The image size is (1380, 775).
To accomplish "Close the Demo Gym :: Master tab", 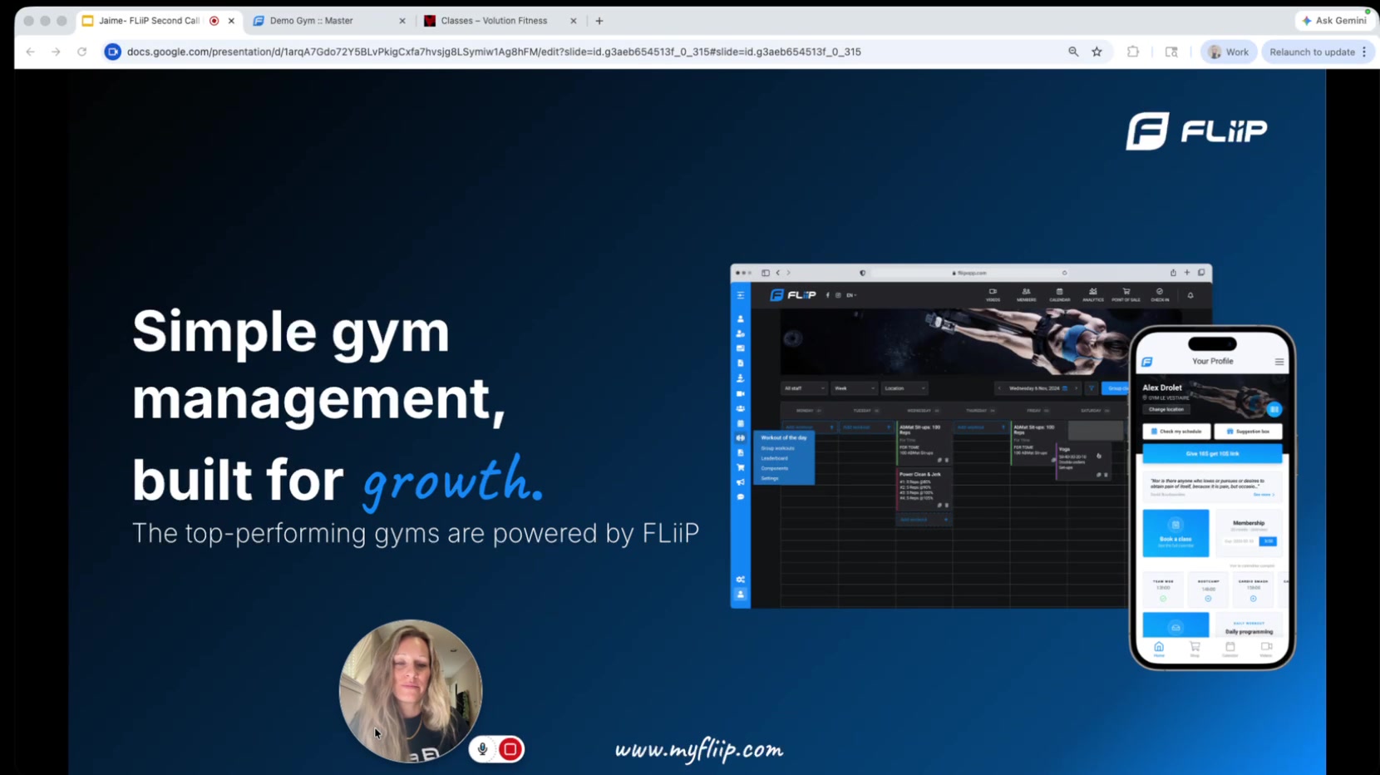I will [x=402, y=21].
